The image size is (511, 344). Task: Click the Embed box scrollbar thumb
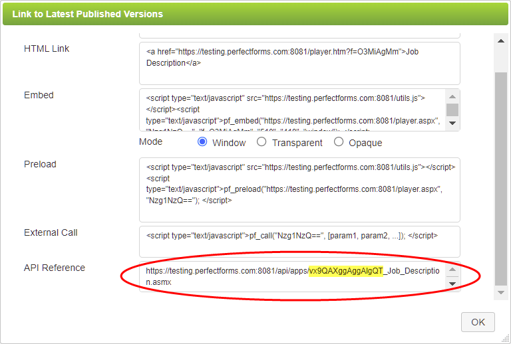click(452, 110)
